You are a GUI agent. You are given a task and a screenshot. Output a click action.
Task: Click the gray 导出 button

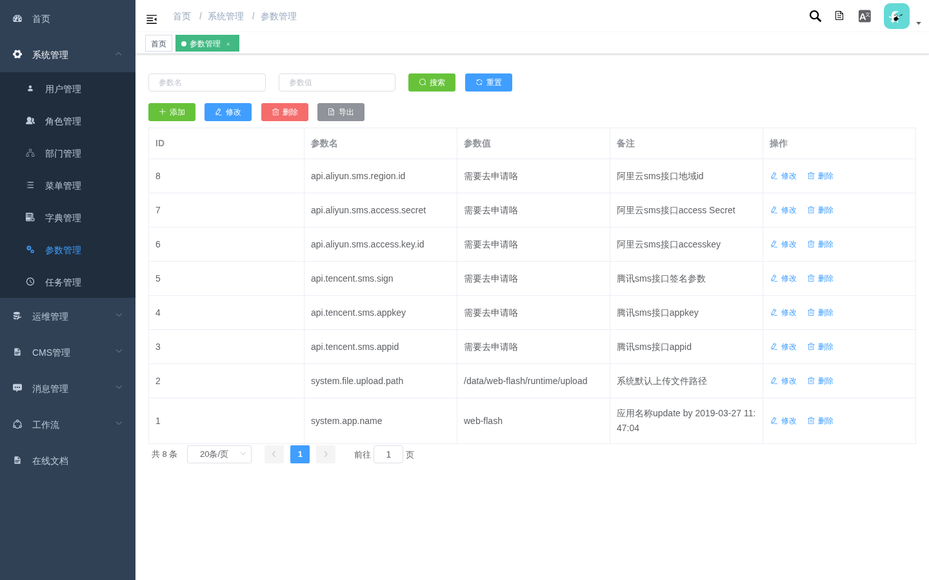coord(341,112)
